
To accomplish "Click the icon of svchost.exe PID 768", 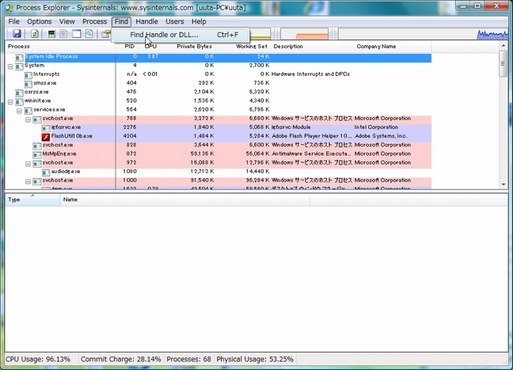I will [37, 119].
